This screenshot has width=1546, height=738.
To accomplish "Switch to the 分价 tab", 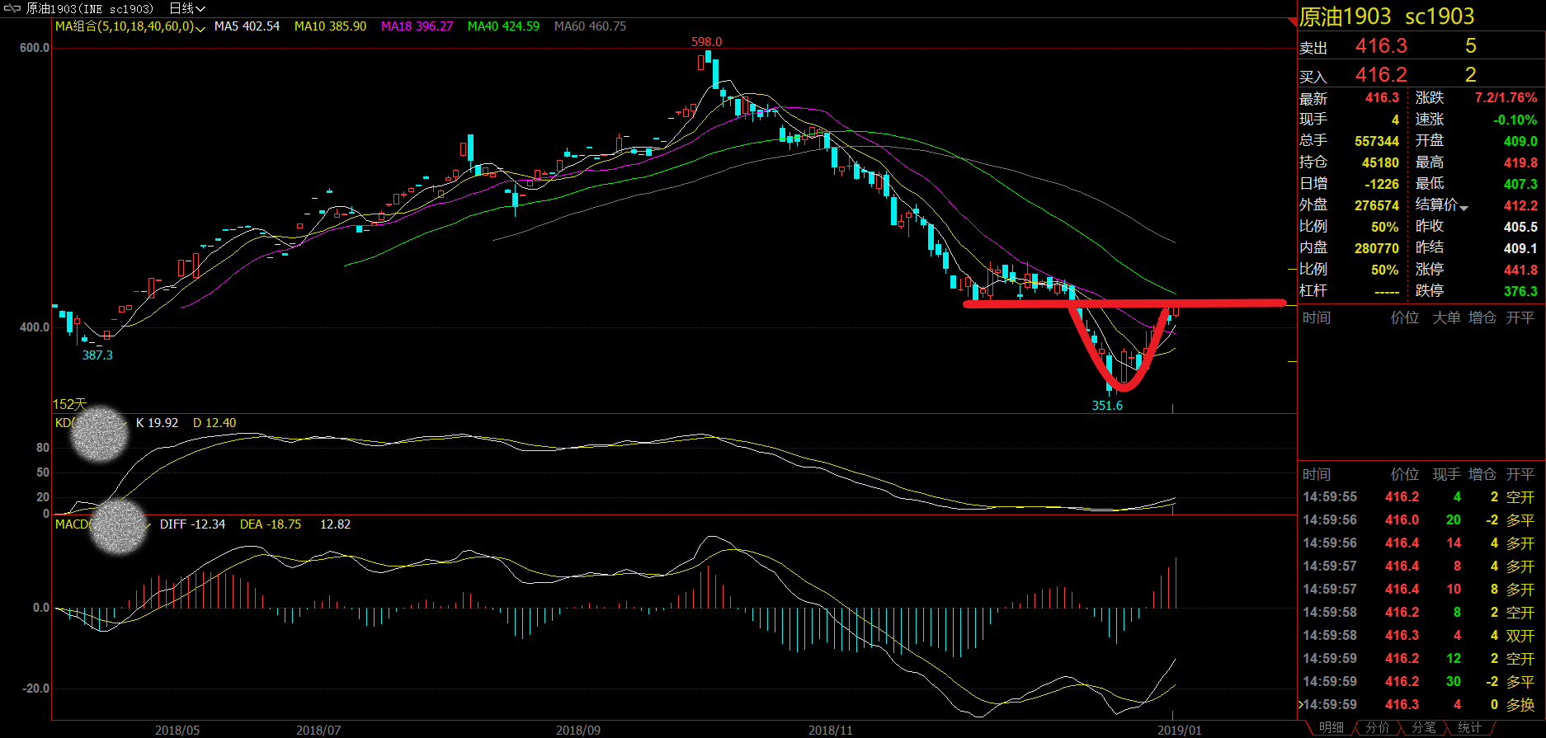I will tap(1377, 727).
